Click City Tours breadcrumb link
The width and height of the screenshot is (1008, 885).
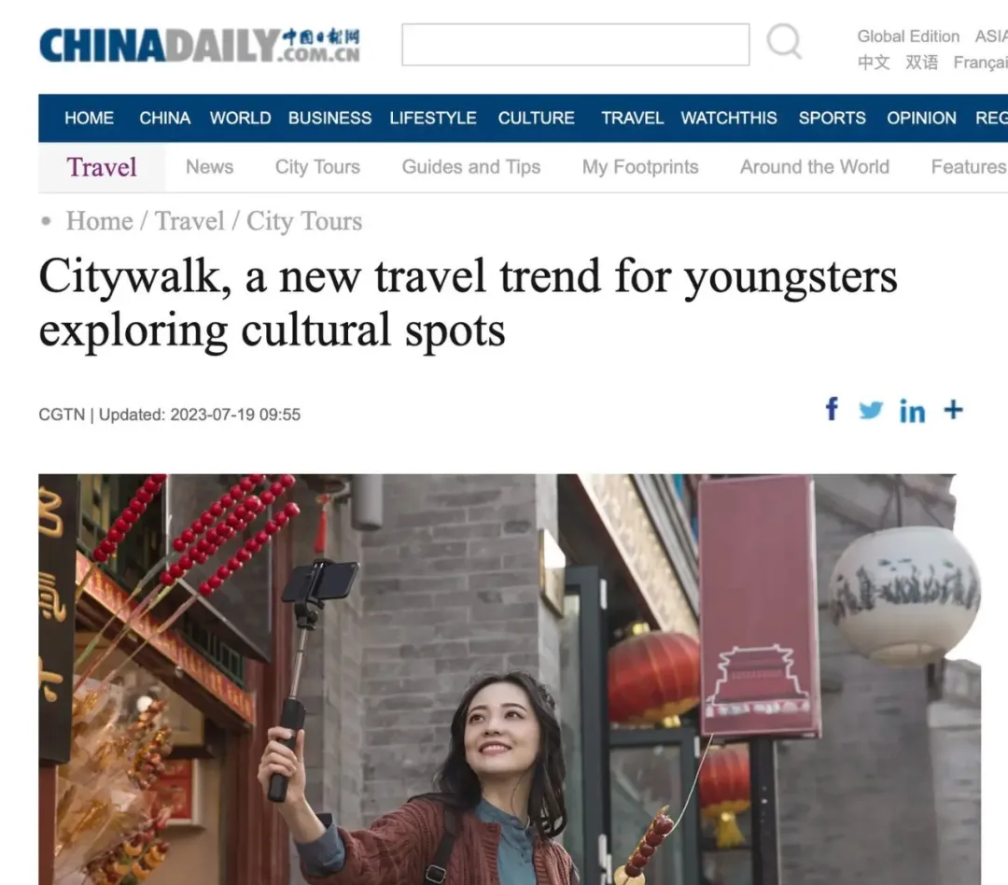coord(304,221)
